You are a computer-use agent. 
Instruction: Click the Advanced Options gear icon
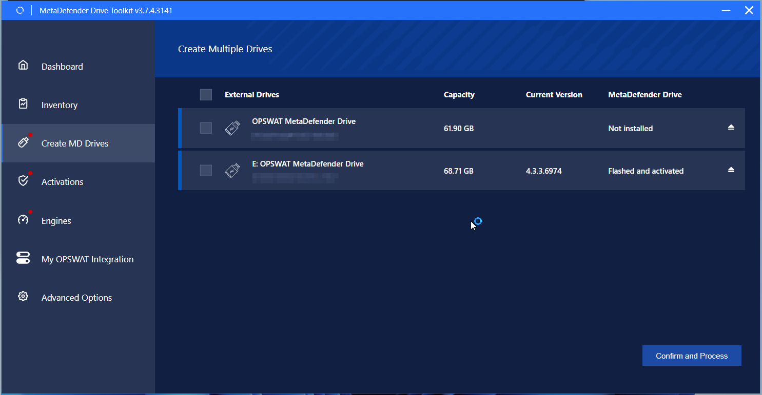(23, 296)
